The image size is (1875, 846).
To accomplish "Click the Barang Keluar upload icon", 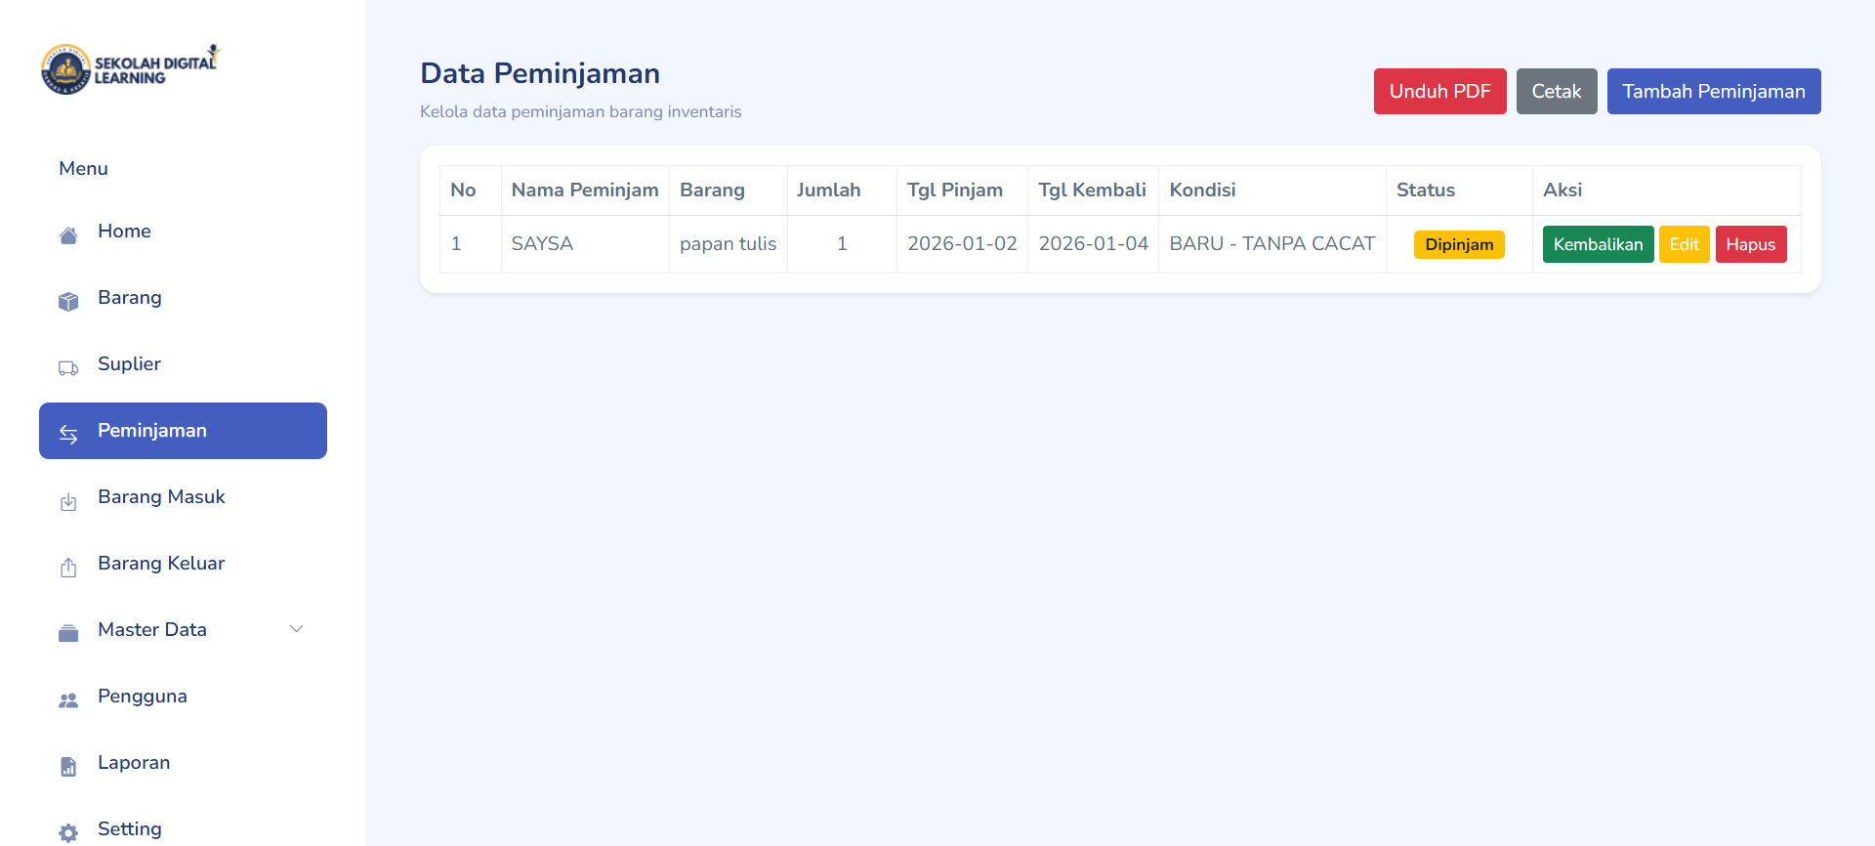I will pos(68,568).
